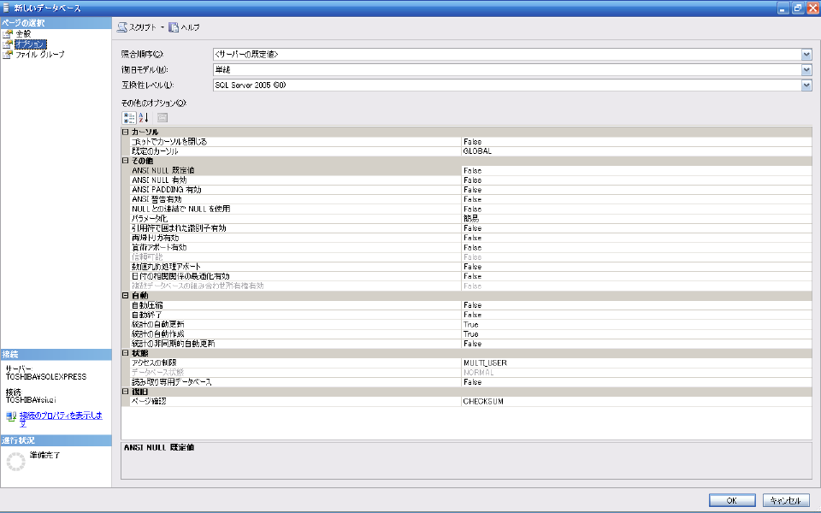Screen dimensions: 821x513
Task: Select NULL との連結で NULL を使用 property
Action: tap(470, 209)
